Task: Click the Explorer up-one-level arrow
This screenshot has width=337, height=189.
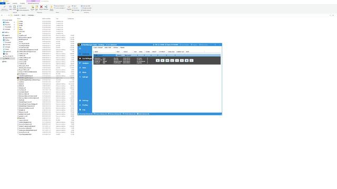Action: tap(9, 15)
